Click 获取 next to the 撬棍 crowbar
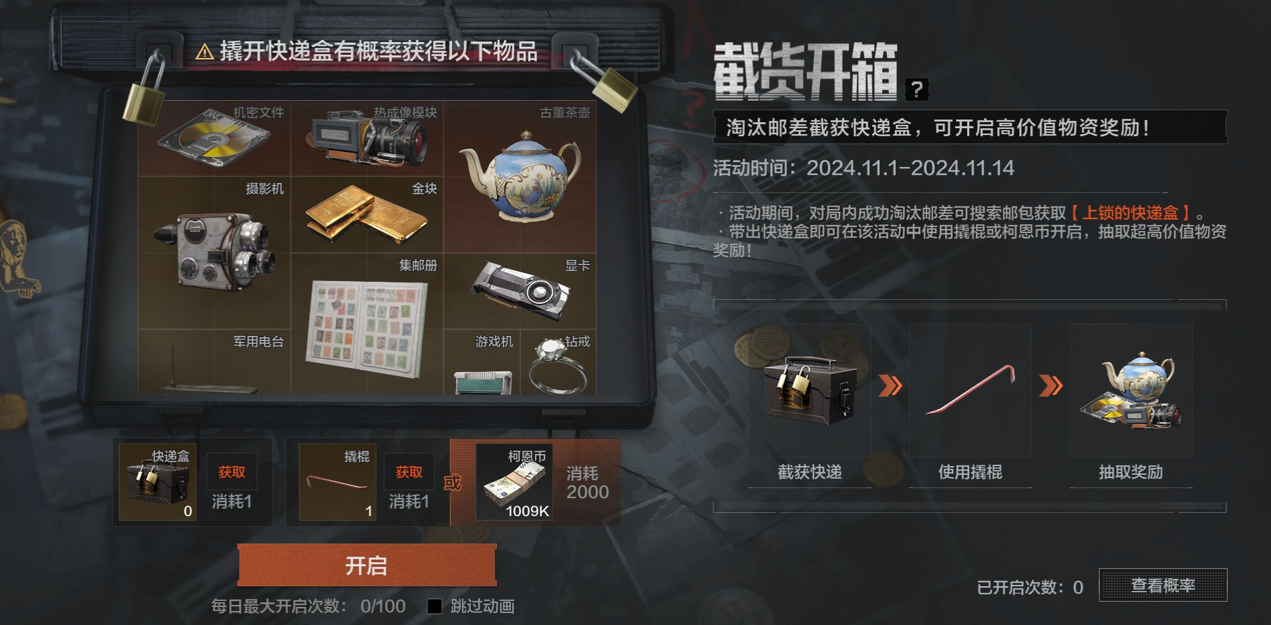The height and width of the screenshot is (625, 1271). [409, 472]
